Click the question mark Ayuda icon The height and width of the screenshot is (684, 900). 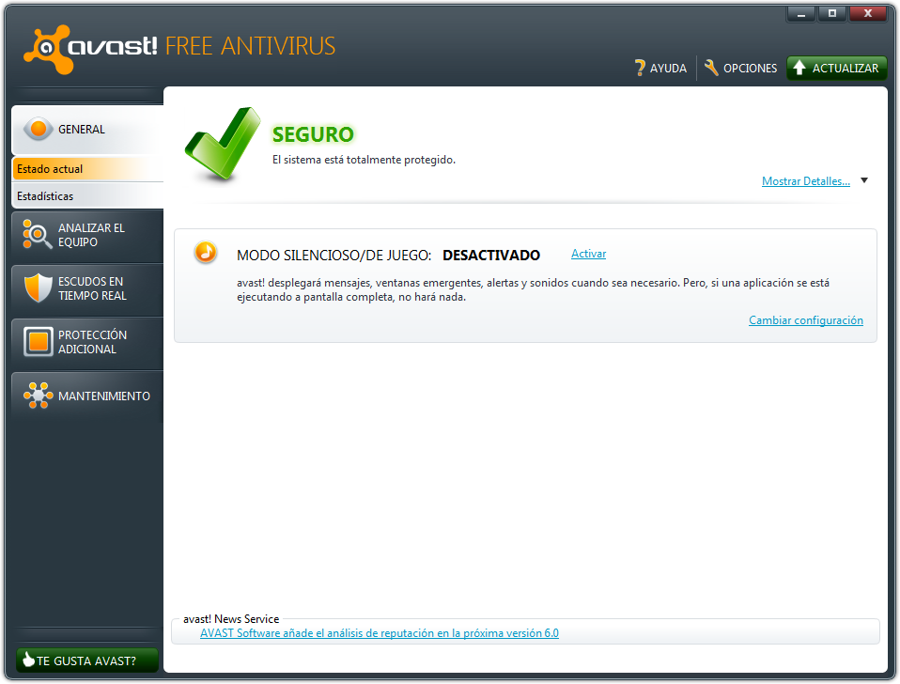[x=640, y=68]
